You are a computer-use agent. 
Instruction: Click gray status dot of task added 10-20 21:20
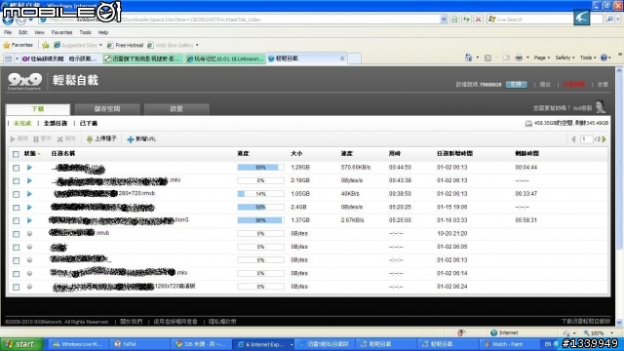click(x=29, y=234)
